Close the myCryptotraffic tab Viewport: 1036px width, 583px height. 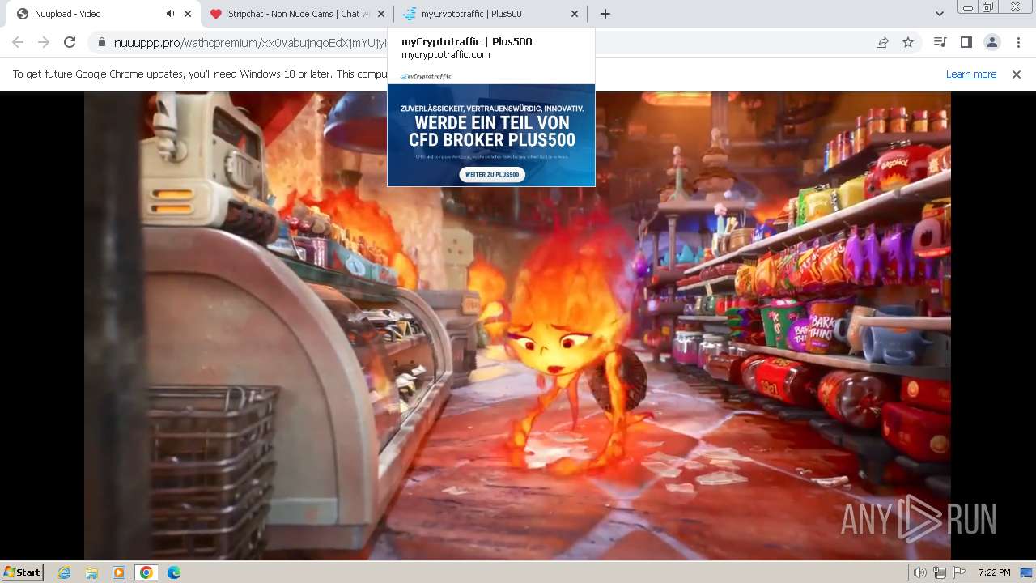(x=575, y=14)
